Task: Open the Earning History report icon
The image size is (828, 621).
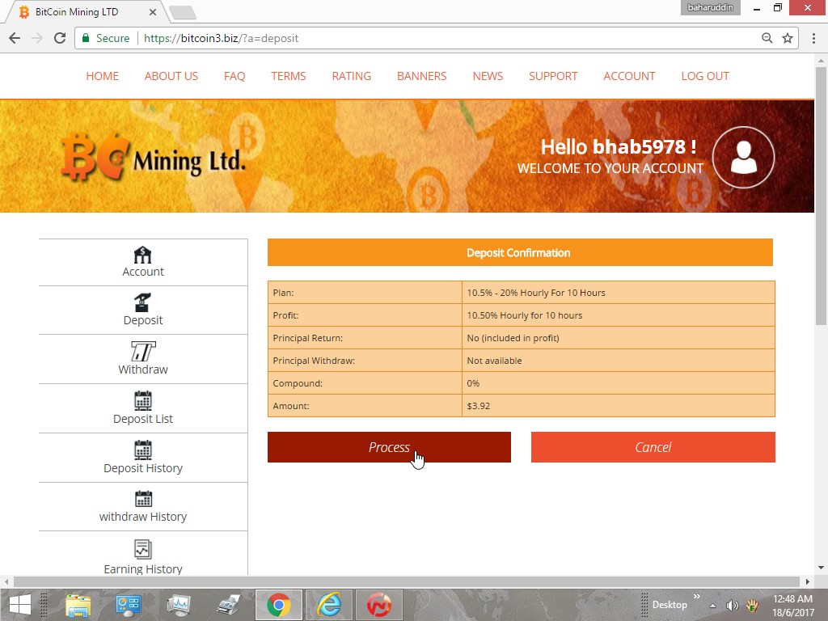Action: [x=143, y=549]
